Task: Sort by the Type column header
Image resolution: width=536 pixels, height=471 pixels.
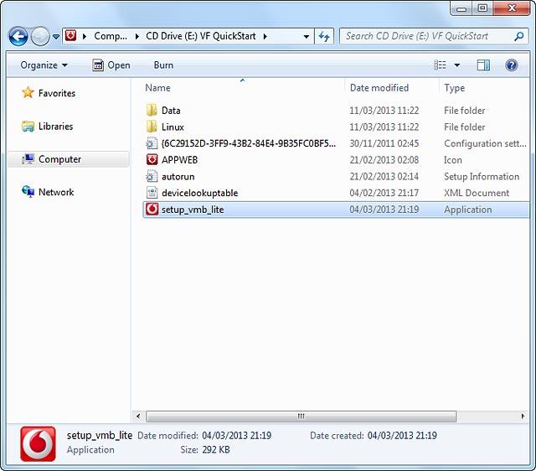Action: (454, 88)
